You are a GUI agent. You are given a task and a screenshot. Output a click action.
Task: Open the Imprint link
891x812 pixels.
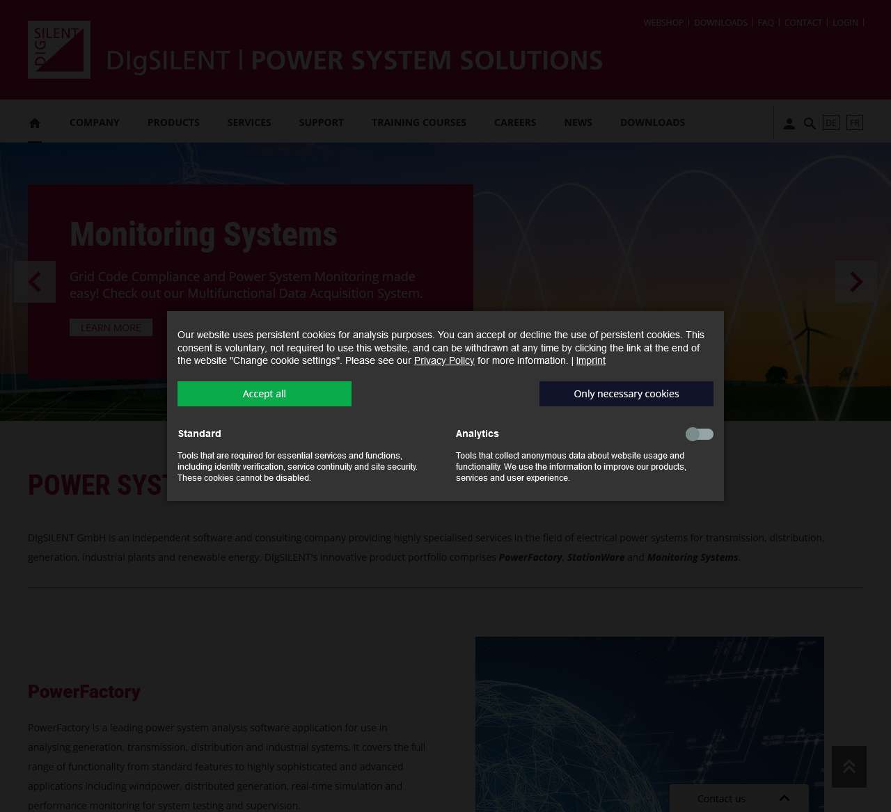(591, 360)
